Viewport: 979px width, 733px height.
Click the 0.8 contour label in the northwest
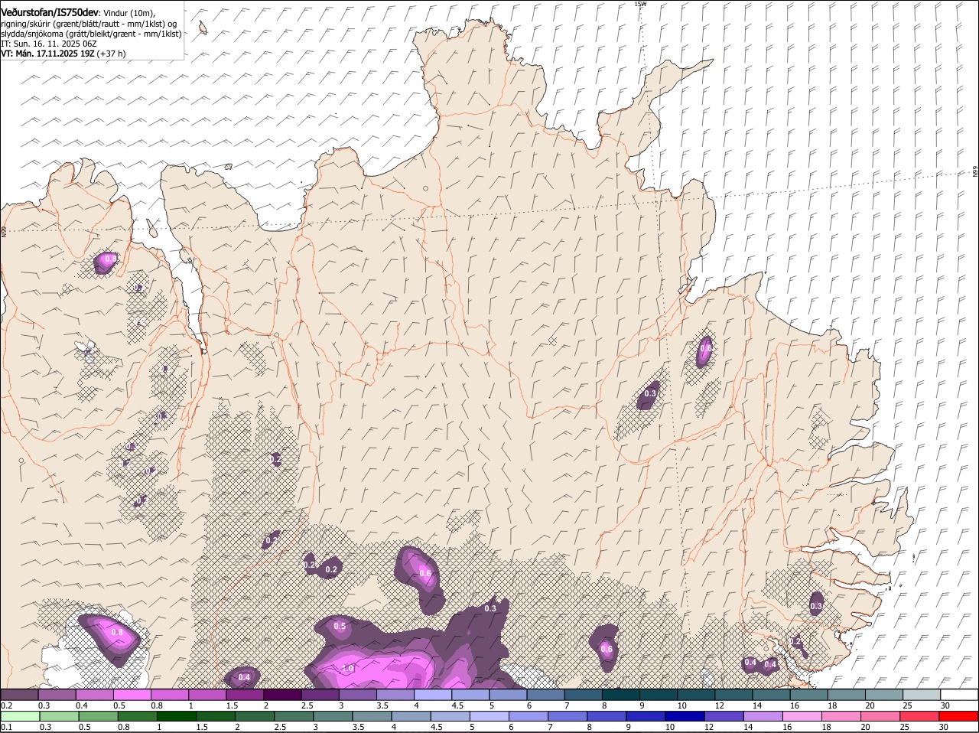[111, 259]
